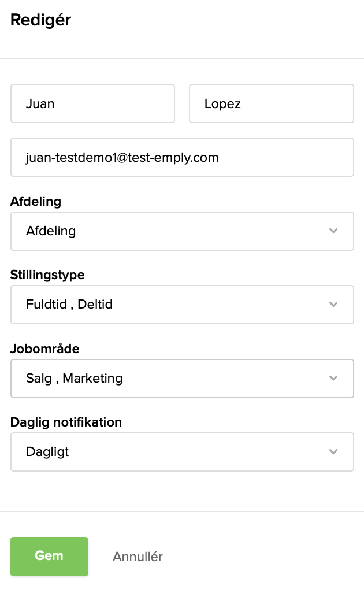Viewport: 364px width, 593px height.
Task: Click the Jobområde field label
Action: [44, 349]
